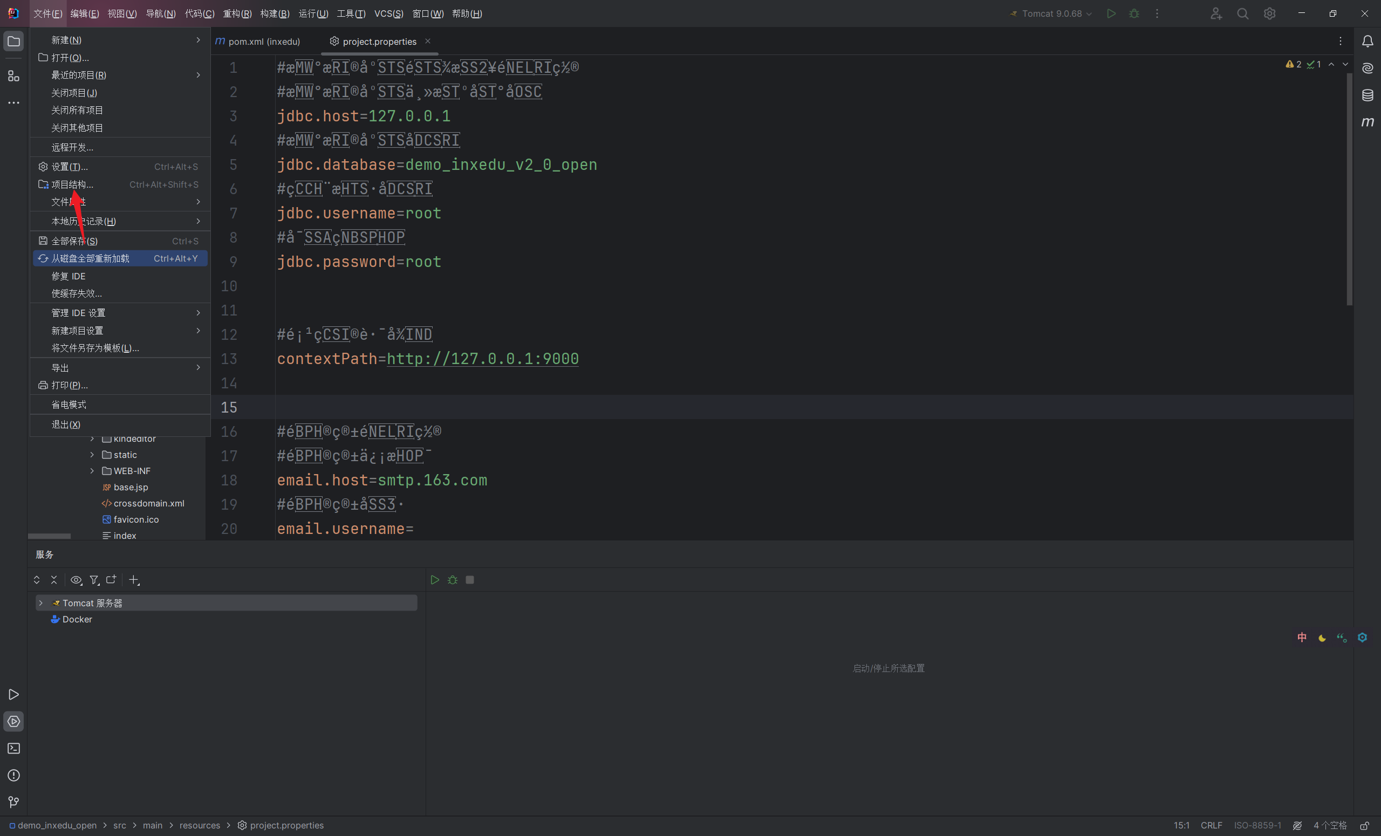Click the Debug bug icon in top toolbar
Viewport: 1381px width, 836px height.
(x=1134, y=13)
